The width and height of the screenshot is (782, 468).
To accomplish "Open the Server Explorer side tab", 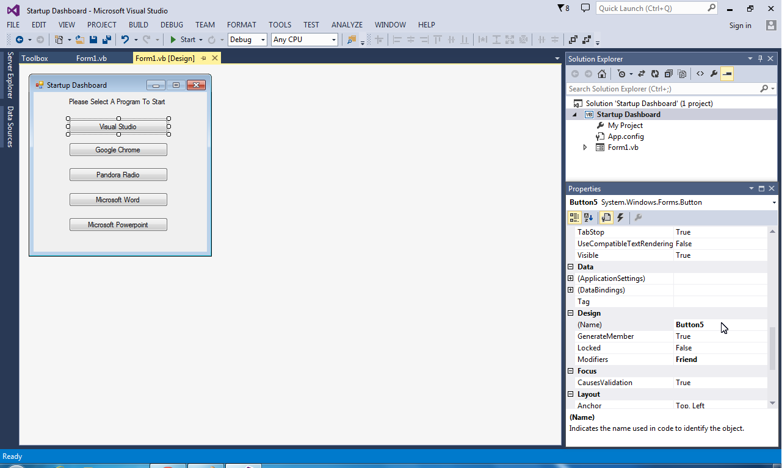I will (x=10, y=75).
